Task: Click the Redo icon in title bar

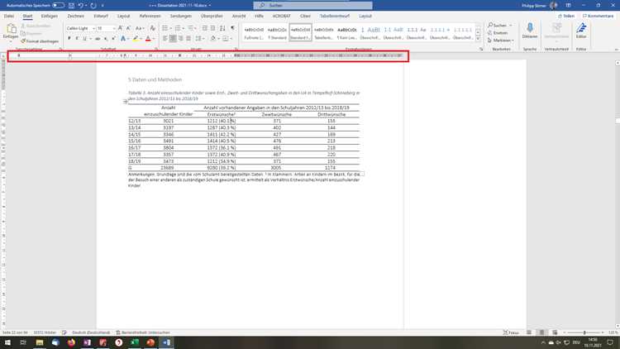Action: [x=93, y=6]
